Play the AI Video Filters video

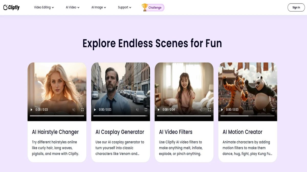[x=159, y=110]
